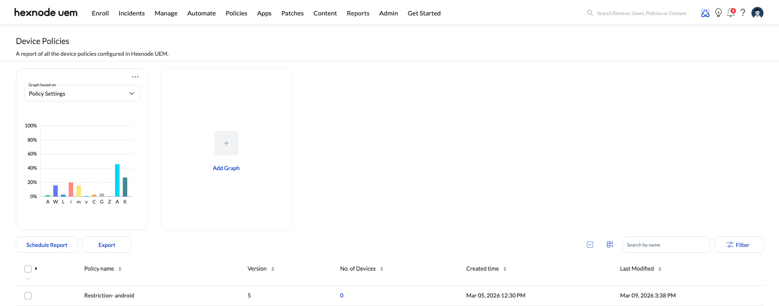Open the help question mark icon
This screenshot has height=306, width=779.
(743, 13)
